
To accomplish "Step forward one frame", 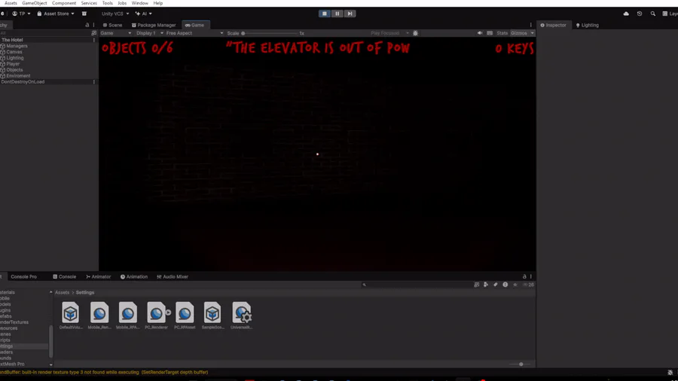I will 350,14.
